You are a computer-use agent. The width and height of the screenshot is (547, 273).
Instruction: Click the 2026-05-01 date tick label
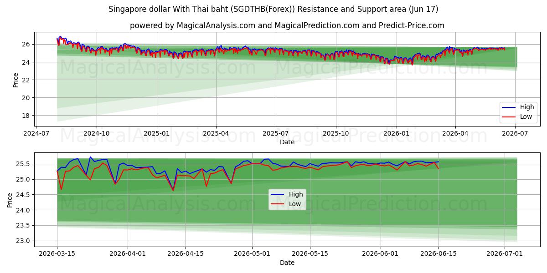[252, 254]
